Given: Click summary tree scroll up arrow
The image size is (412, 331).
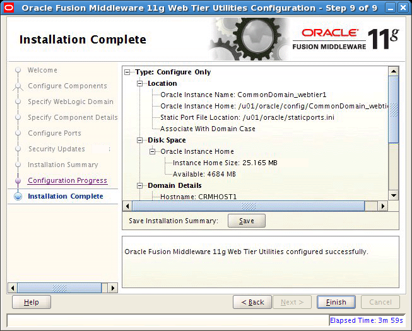Looking at the screenshot, I should [394, 71].
